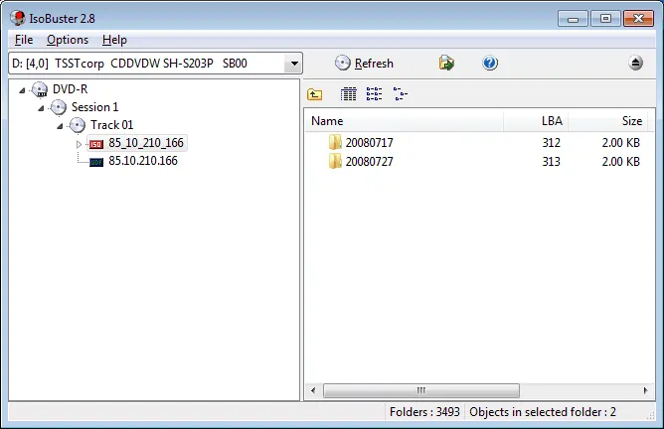The image size is (664, 429).
Task: Open the Help menu
Action: coord(114,40)
